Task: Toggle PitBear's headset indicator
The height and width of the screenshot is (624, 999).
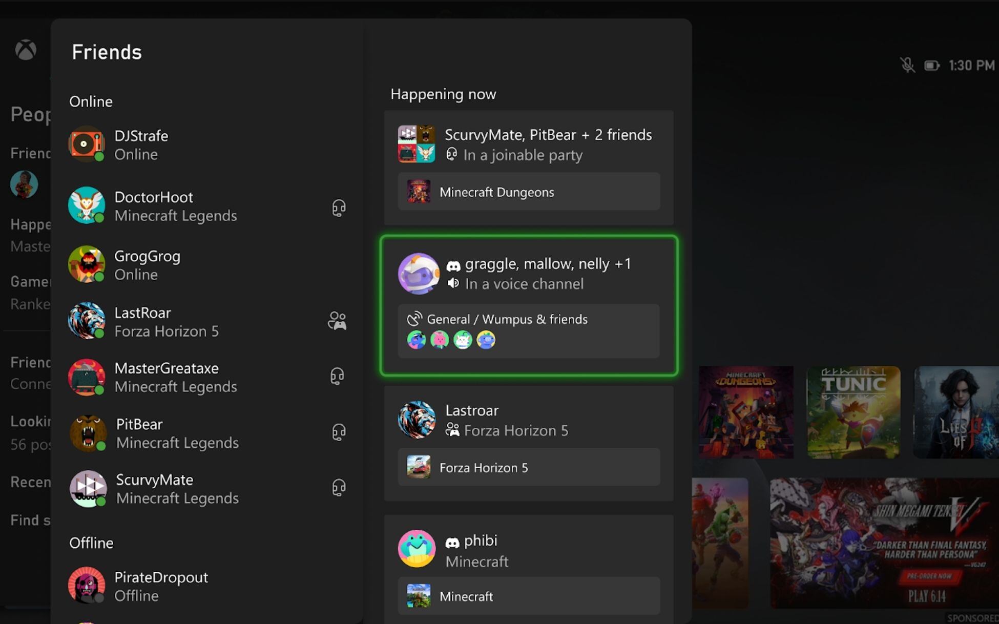Action: point(338,432)
